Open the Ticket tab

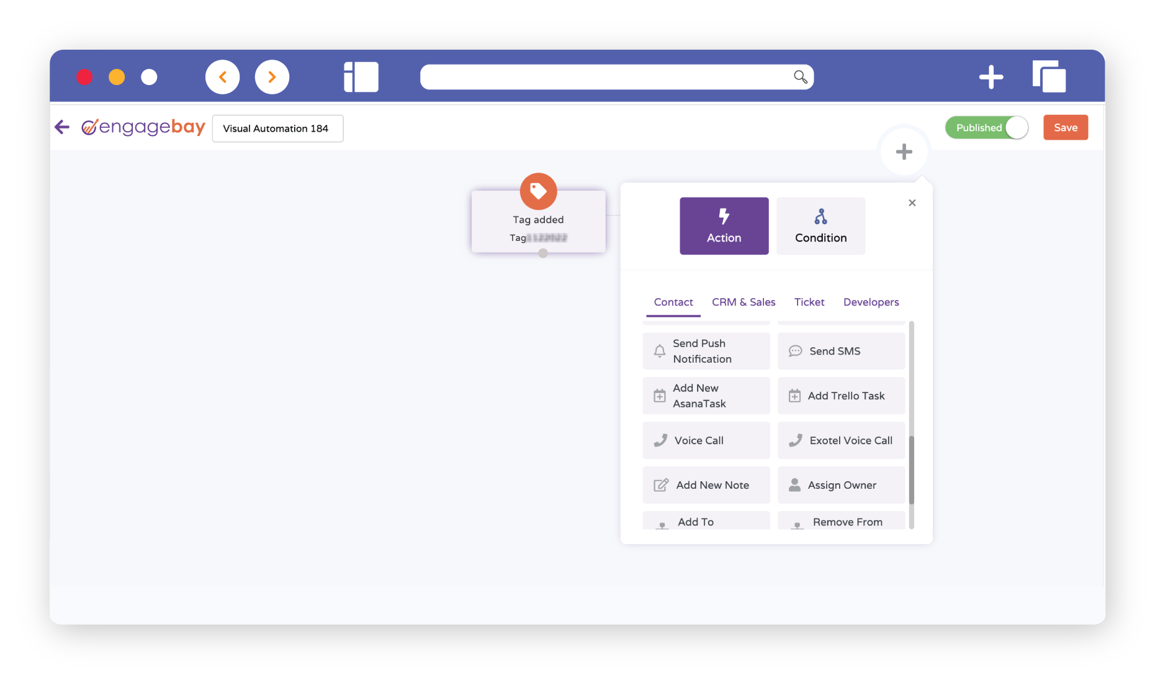point(809,302)
